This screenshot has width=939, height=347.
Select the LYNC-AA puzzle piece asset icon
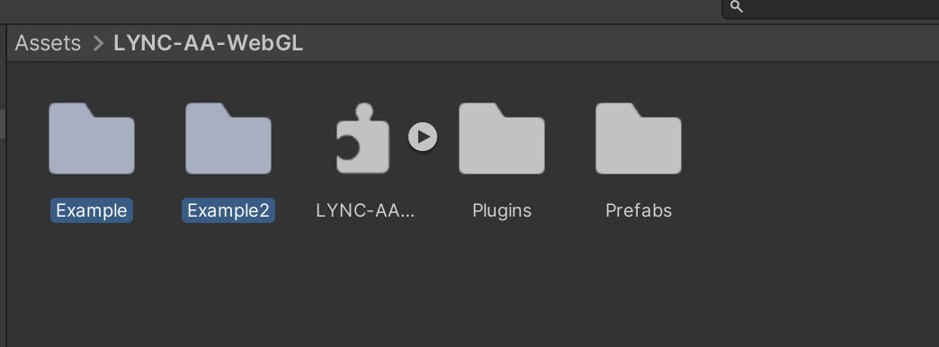362,138
